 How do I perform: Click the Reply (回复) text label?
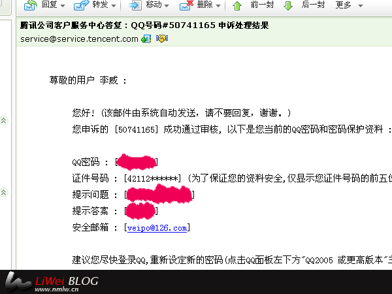50,5
